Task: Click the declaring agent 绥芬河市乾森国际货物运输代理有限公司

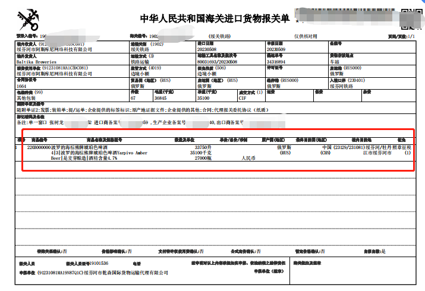Action: (126, 273)
